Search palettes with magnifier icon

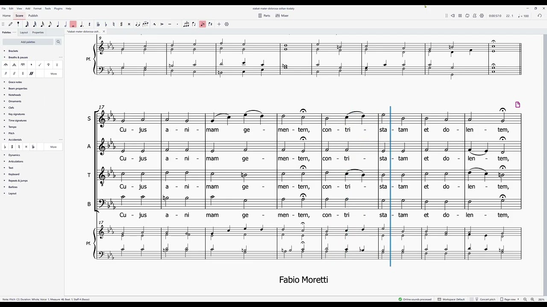pyautogui.click(x=58, y=42)
